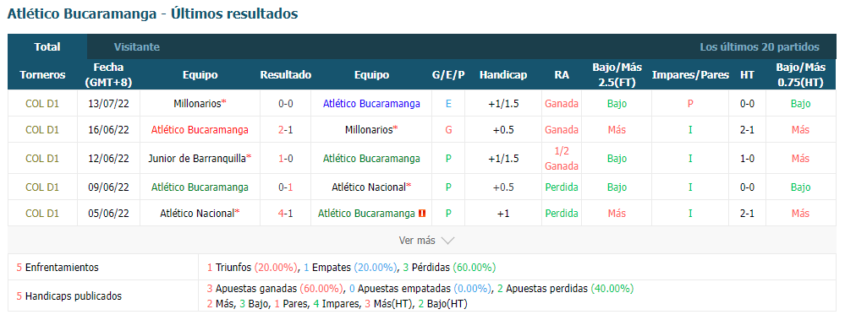This screenshot has width=845, height=320.
Task: Click the red card icon beside Atlético Bucaramanga
Action: [423, 214]
